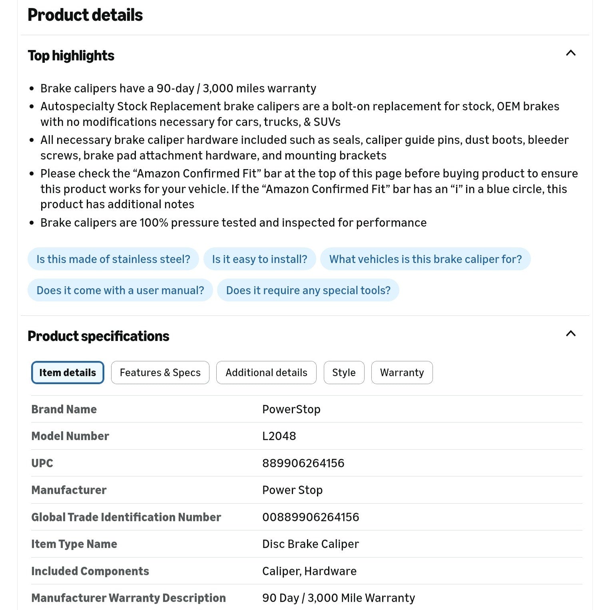Click the Model Number value L2048
610x610 pixels.
(279, 436)
